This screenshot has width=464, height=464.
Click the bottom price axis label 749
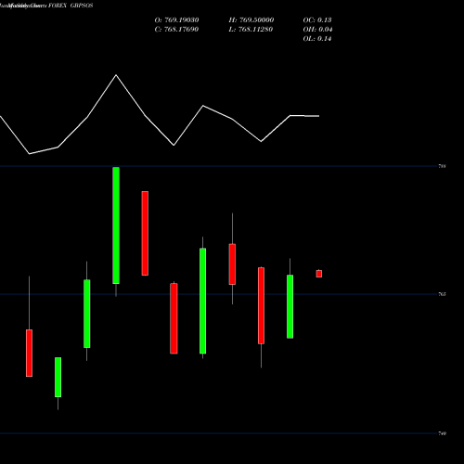pos(443,433)
